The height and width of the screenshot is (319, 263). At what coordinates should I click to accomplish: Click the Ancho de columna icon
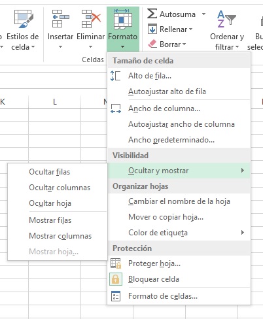(116, 109)
